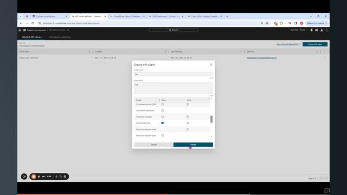Tick Read checkbox for Overwatch Dashboard
This screenshot has width=347, height=195.
tap(163, 110)
